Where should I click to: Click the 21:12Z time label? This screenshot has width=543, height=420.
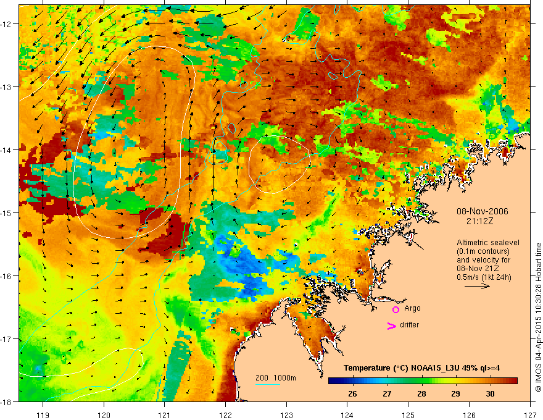[479, 221]
